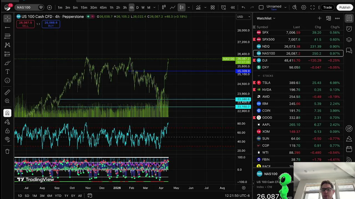Open the watchlist advanced view icon
This screenshot has width=355, height=199.
pyautogui.click(x=328, y=18)
